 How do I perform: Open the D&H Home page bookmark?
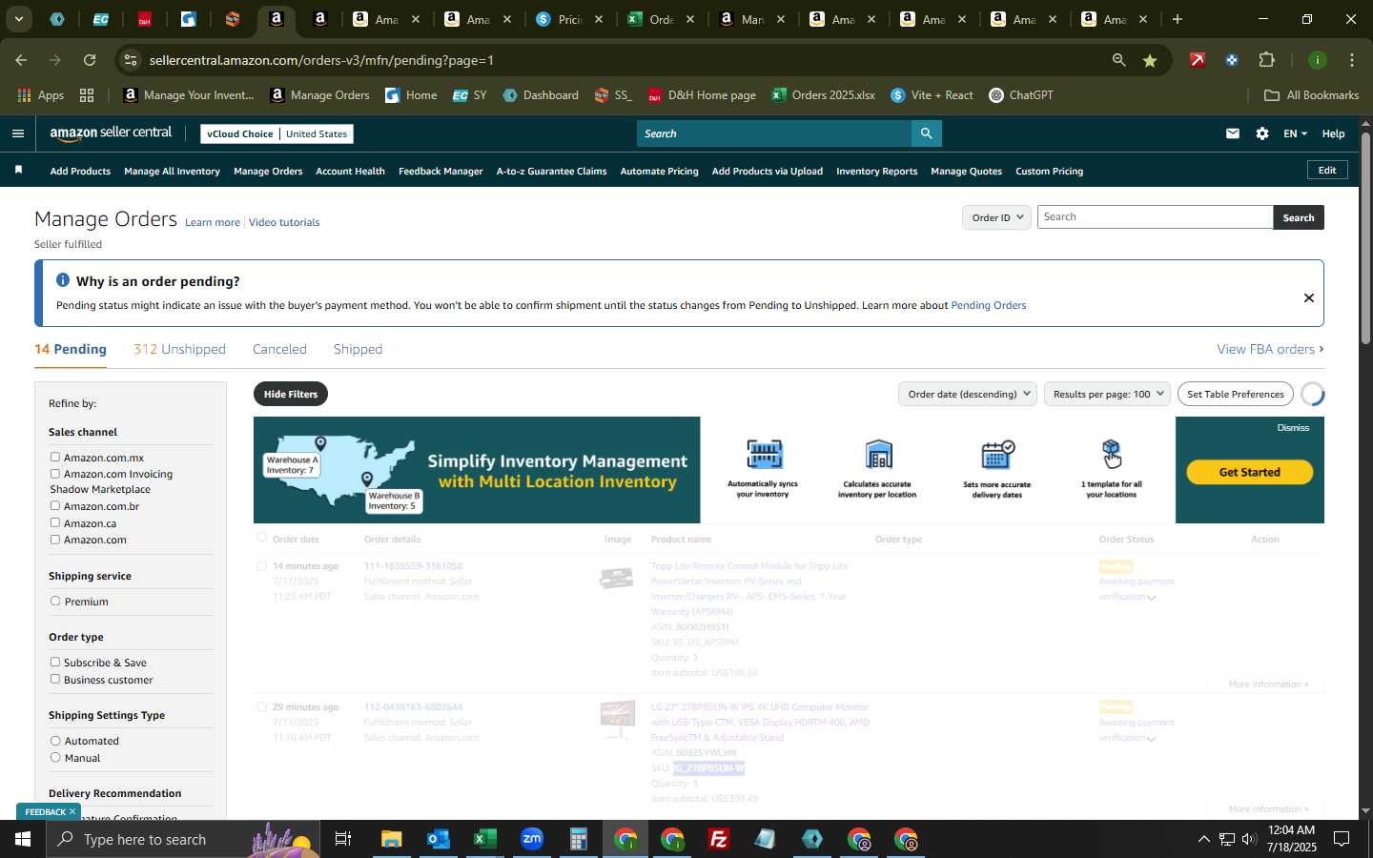(x=702, y=95)
